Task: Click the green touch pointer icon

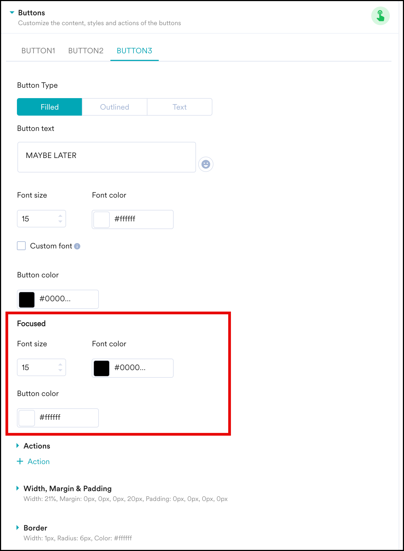Action: click(x=380, y=16)
